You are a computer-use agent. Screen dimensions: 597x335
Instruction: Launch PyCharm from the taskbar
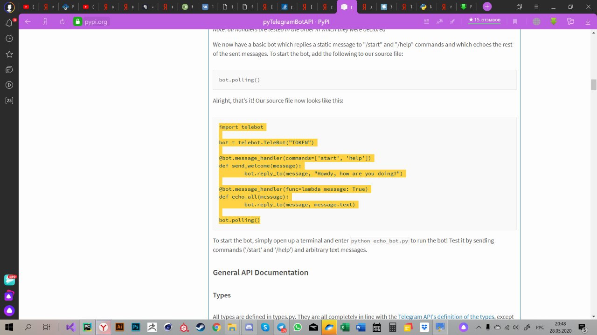[x=87, y=327]
